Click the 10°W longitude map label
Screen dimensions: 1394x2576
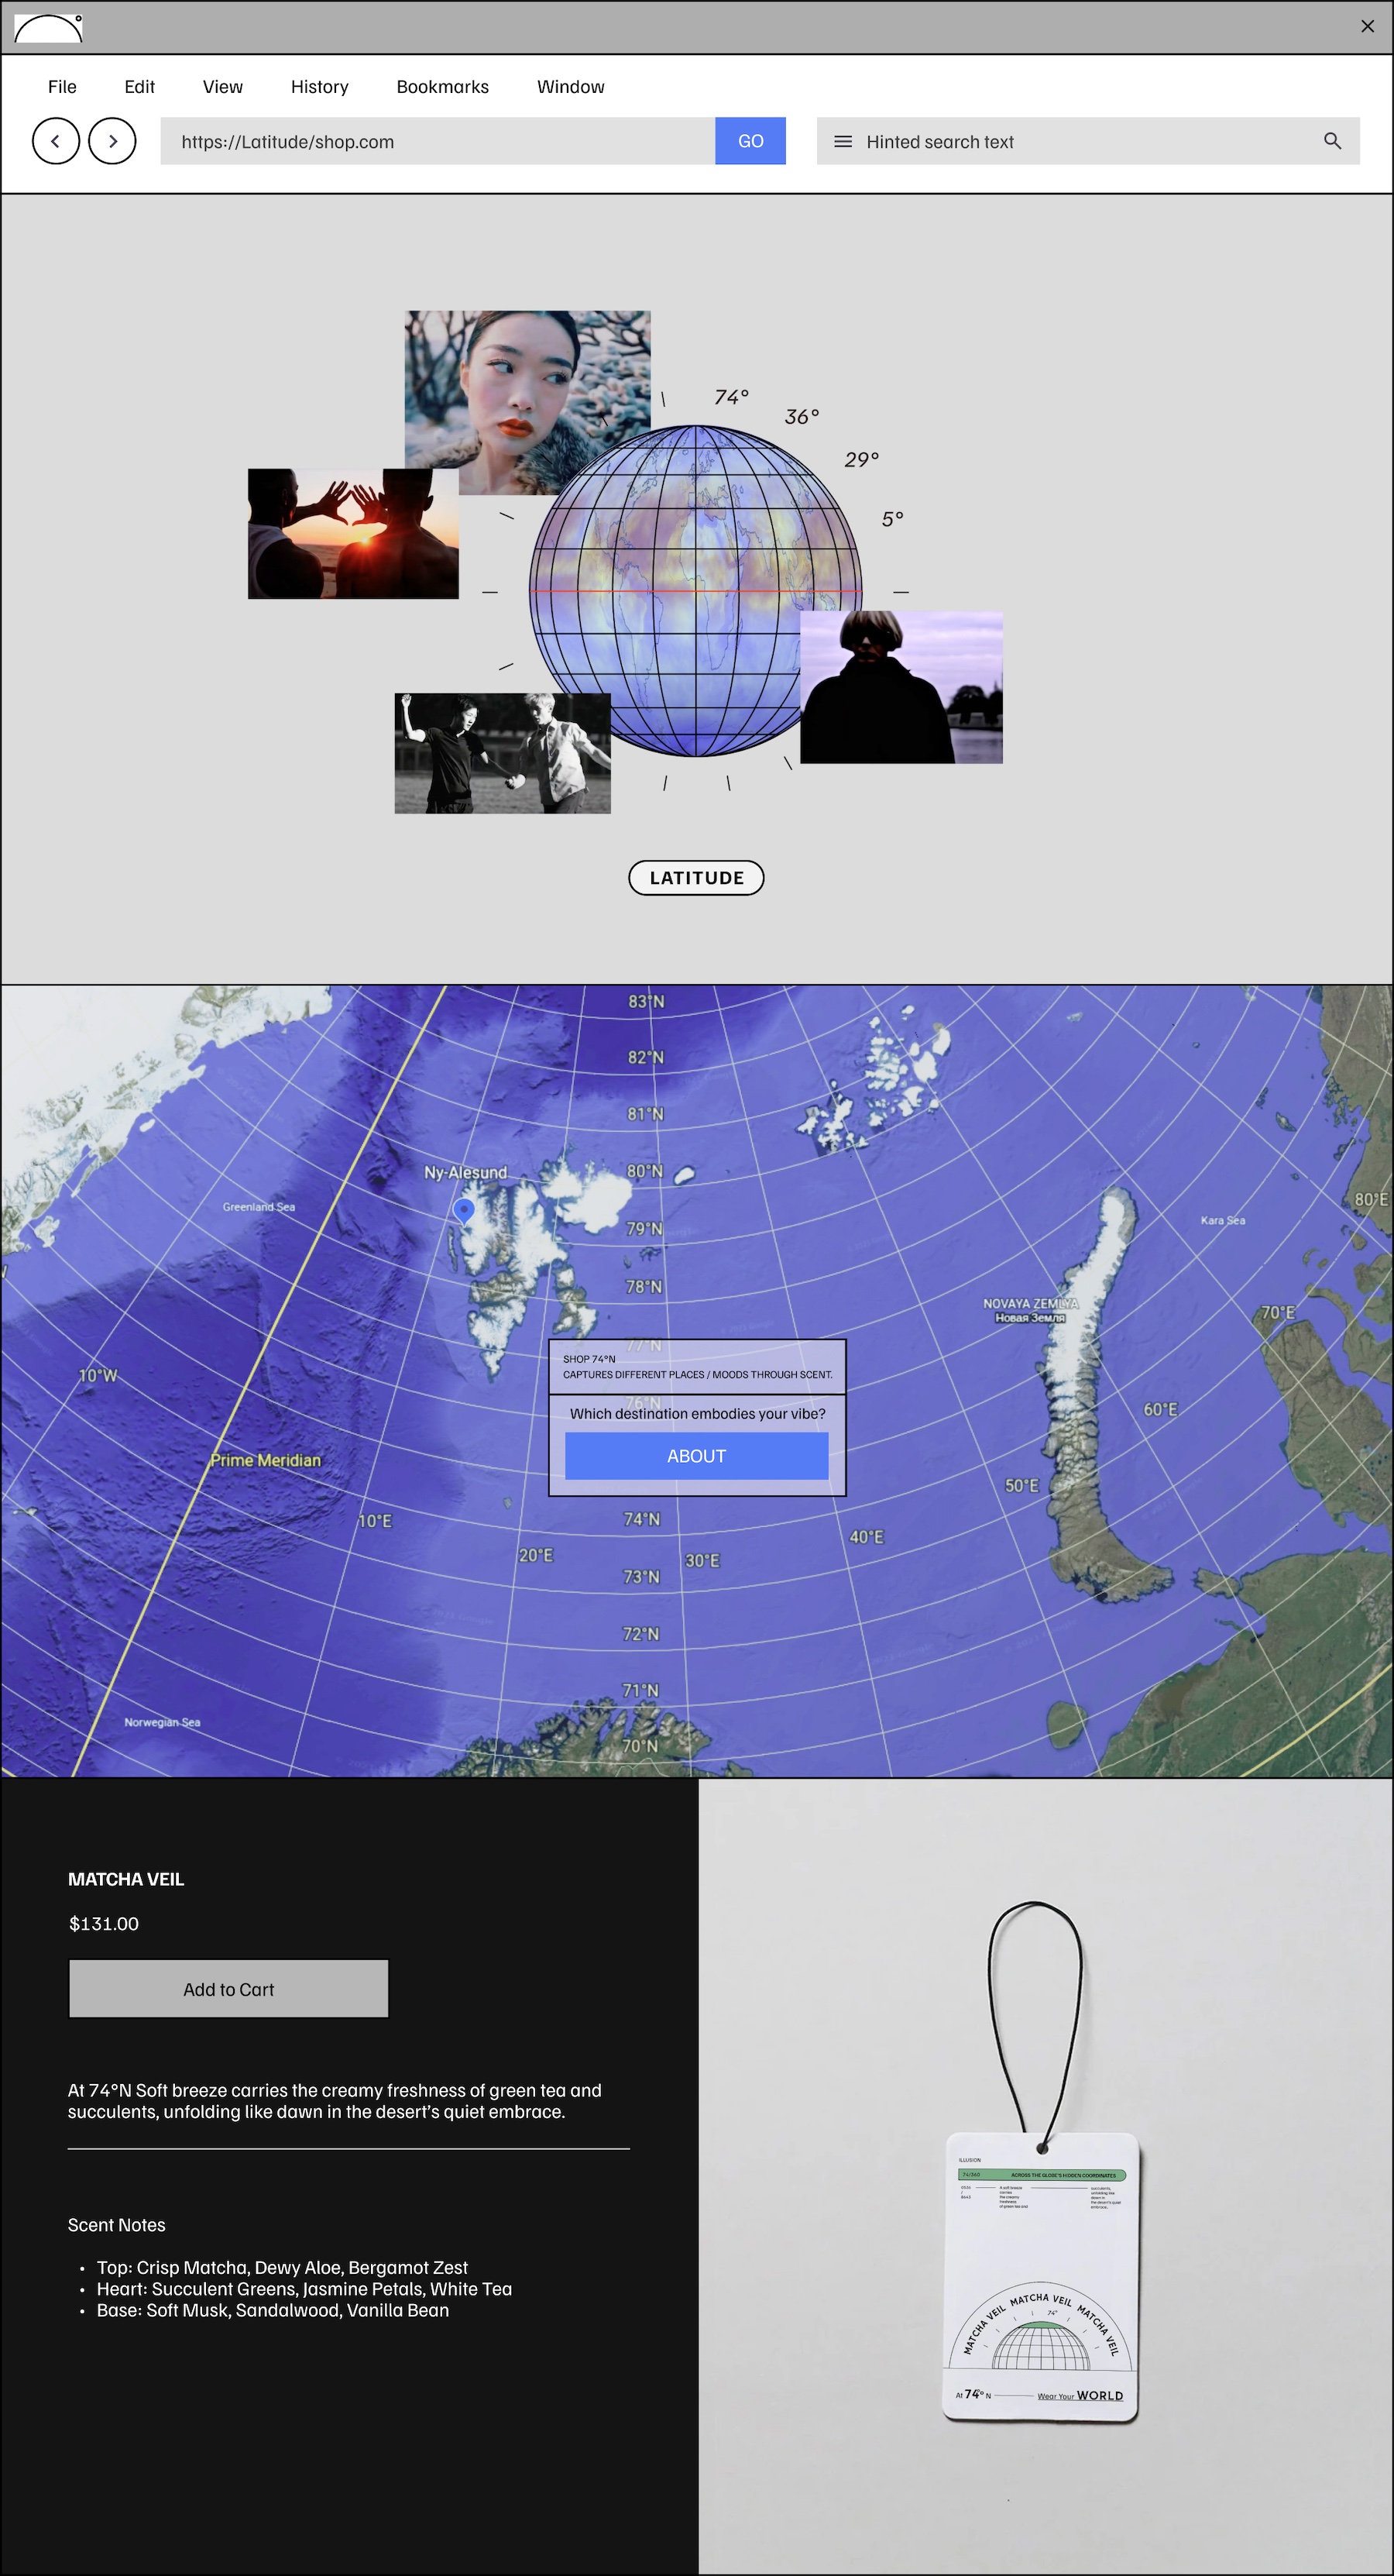pyautogui.click(x=98, y=1375)
